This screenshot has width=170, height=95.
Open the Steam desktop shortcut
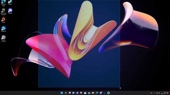[10, 3]
